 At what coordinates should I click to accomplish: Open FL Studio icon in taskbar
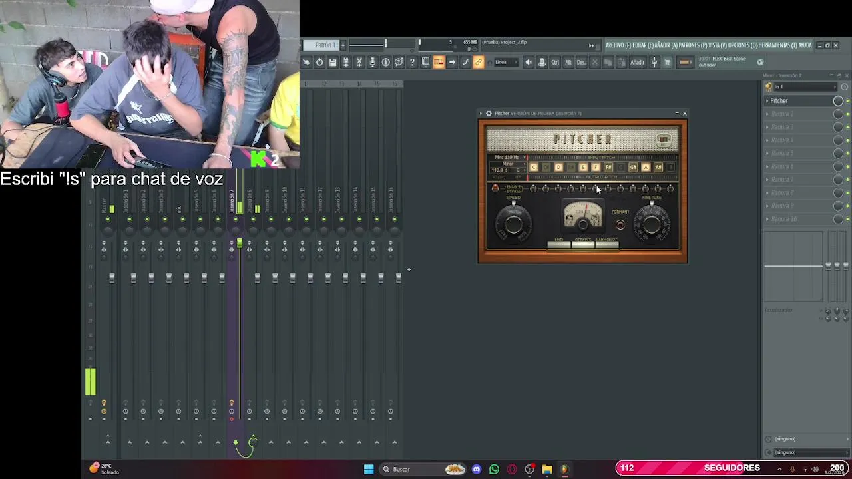click(x=564, y=469)
